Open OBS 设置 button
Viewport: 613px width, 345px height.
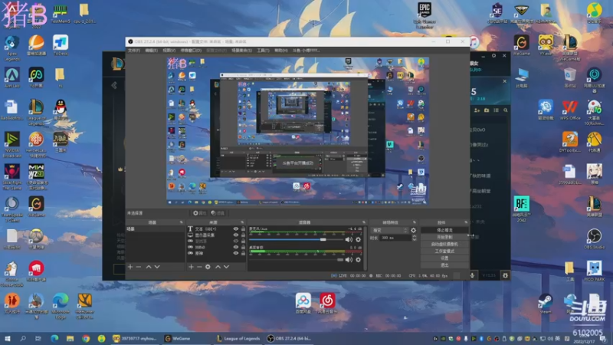tap(445, 258)
